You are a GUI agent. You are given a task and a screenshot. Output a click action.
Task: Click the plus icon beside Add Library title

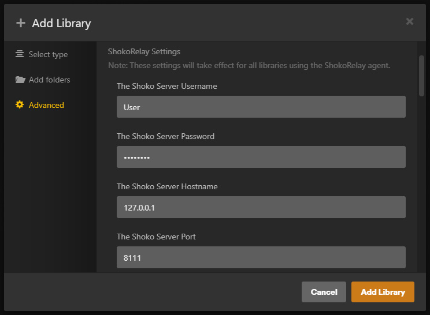tap(21, 23)
